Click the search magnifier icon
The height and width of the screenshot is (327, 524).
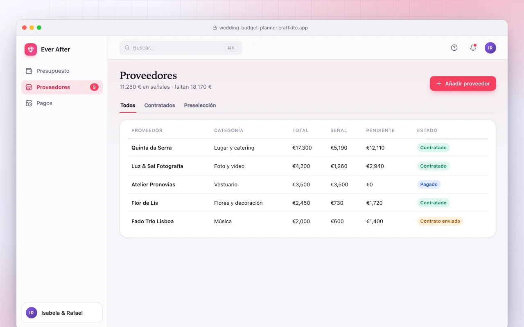tap(127, 48)
